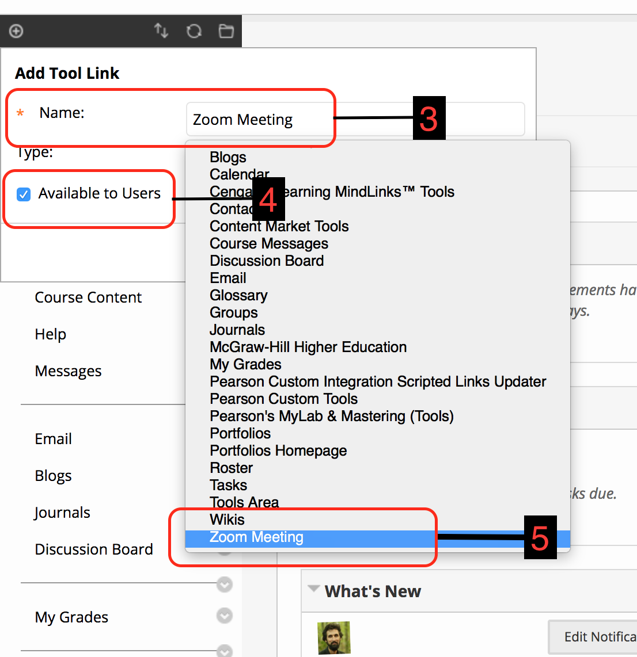This screenshot has height=657, width=637.
Task: Toggle the Available to Users checkbox
Action: tap(24, 194)
